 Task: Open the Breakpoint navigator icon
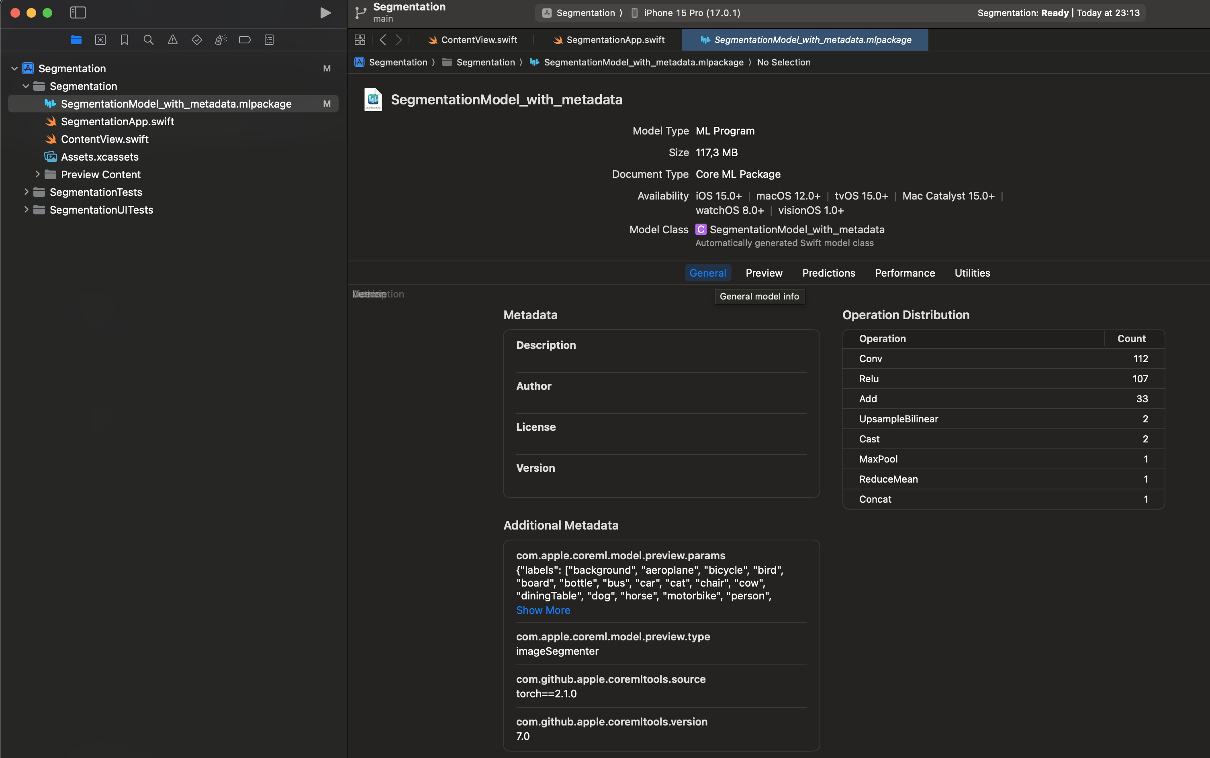(245, 40)
